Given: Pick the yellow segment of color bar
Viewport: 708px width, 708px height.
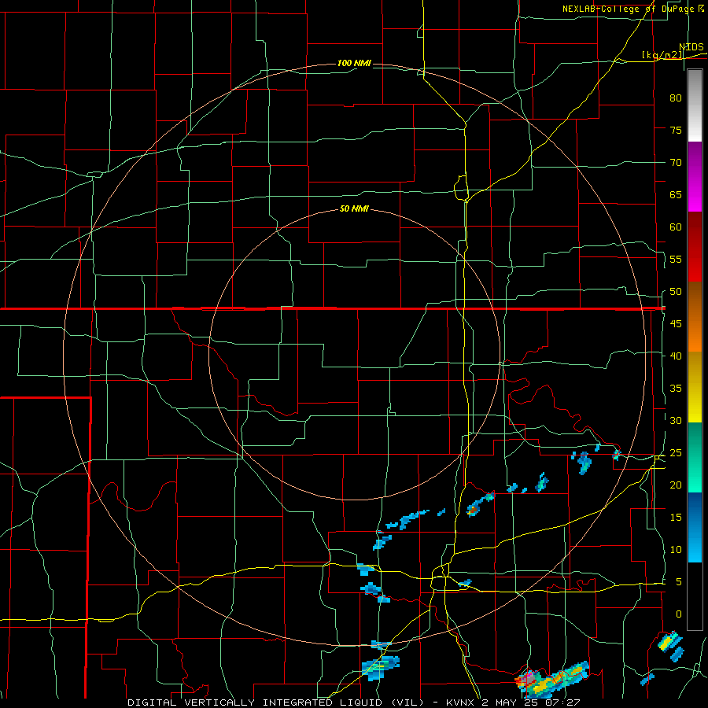Looking at the screenshot, I should [x=695, y=387].
